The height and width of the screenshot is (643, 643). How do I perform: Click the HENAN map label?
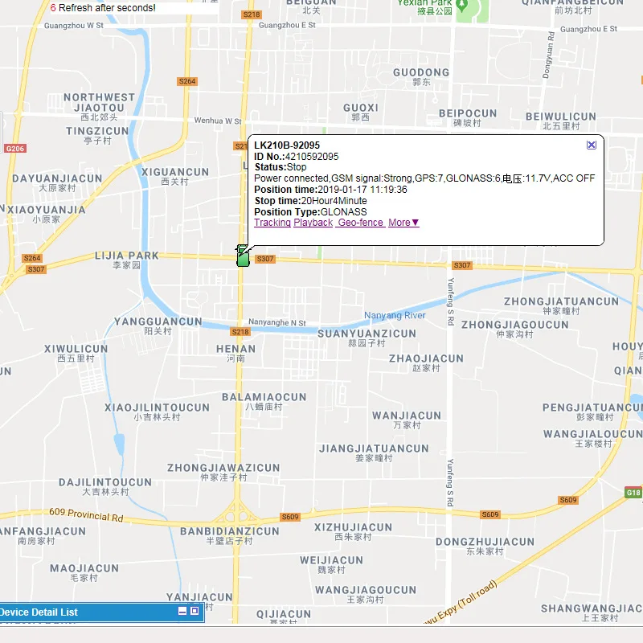[235, 349]
